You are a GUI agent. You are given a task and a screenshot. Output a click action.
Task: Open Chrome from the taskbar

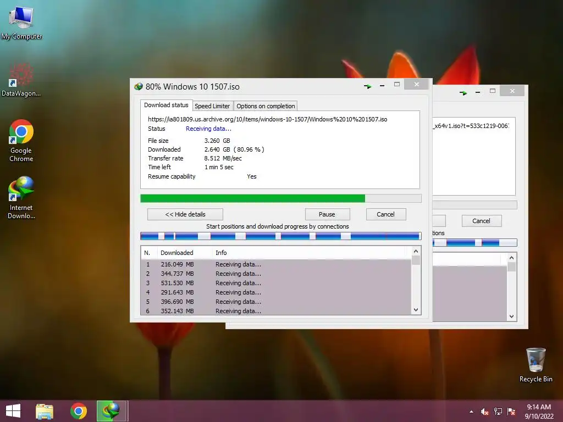[79, 411]
